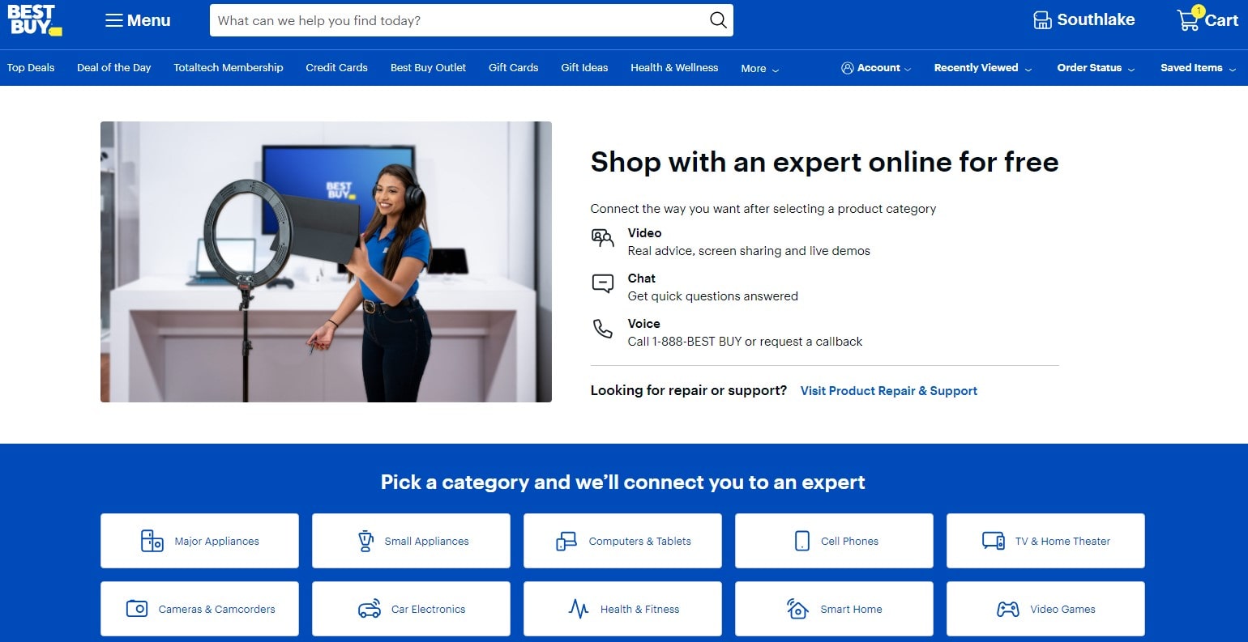Viewport: 1248px width, 642px height.
Task: Select the Small Appliances category button
Action: [x=411, y=541]
